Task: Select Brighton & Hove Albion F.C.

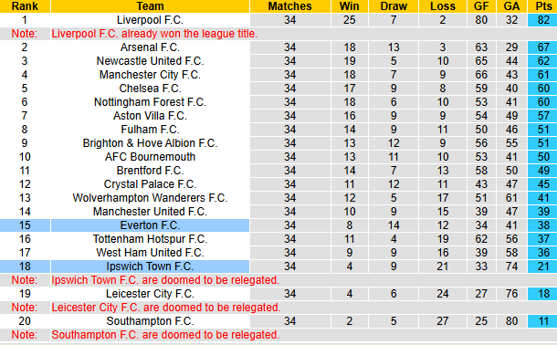Action: [x=150, y=143]
